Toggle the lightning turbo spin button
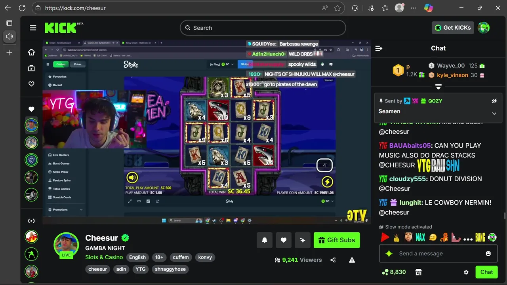 [327, 182]
